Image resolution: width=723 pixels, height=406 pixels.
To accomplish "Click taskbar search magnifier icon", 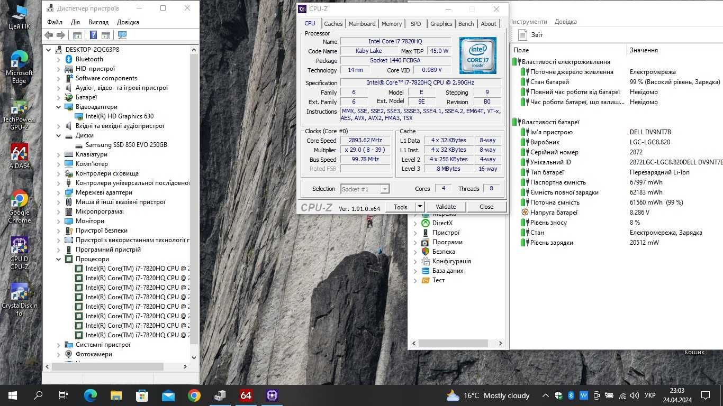I will pyautogui.click(x=38, y=395).
